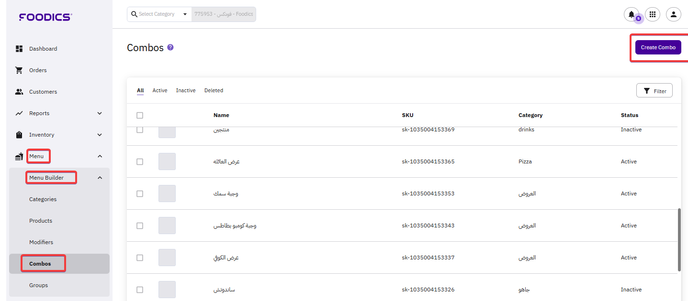
Task: Expand the Reports sidebar section
Action: coord(100,113)
